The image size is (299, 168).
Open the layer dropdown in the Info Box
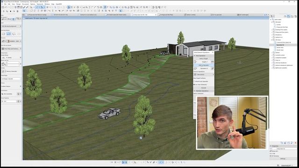coord(11,26)
